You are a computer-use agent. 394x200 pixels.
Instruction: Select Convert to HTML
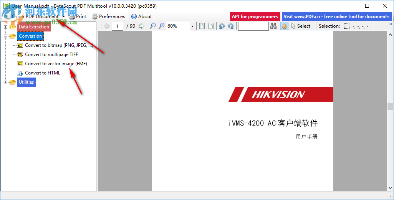[x=43, y=73]
